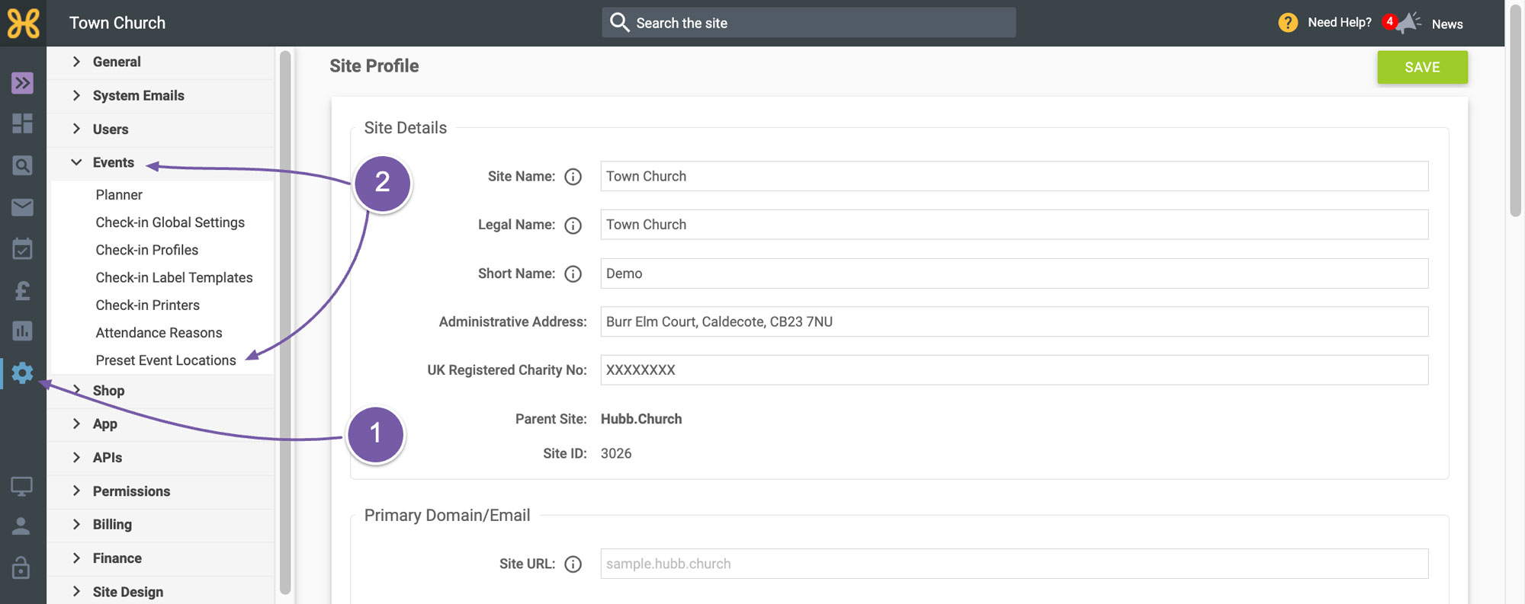Expand the App settings section

161,423
